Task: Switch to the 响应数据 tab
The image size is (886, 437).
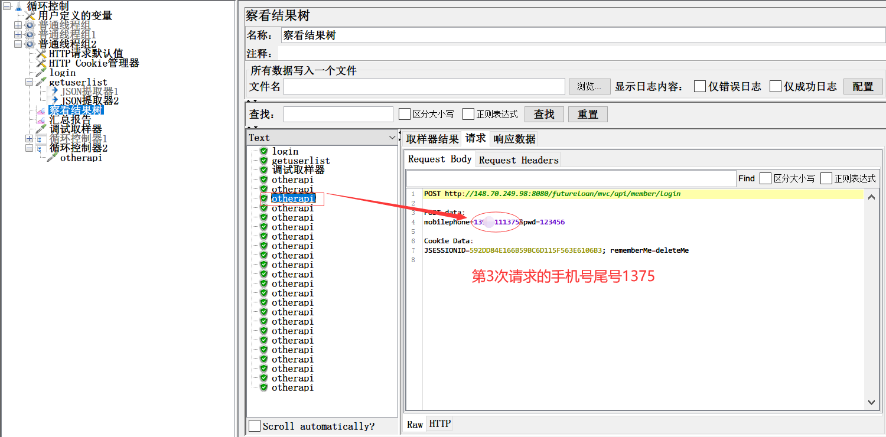Action: pyautogui.click(x=514, y=139)
